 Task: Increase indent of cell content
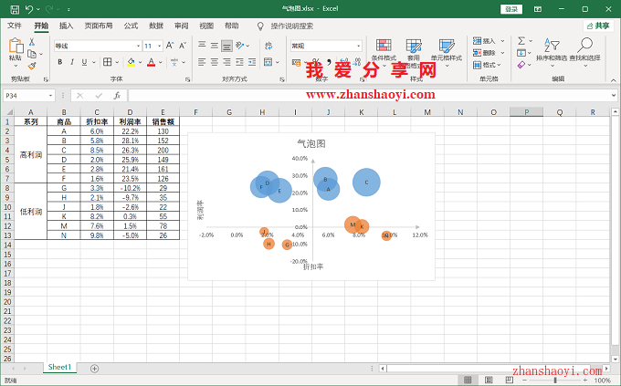pos(252,62)
